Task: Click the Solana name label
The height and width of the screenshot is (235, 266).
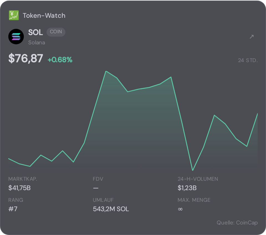Action: click(37, 43)
